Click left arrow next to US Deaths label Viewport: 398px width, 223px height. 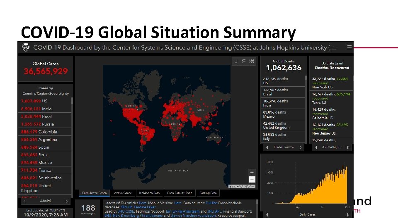(x=316, y=147)
